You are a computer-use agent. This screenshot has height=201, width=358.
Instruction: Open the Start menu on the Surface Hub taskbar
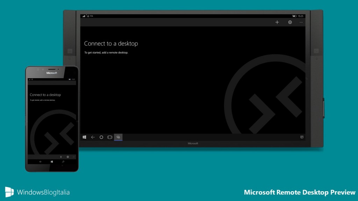click(84, 137)
